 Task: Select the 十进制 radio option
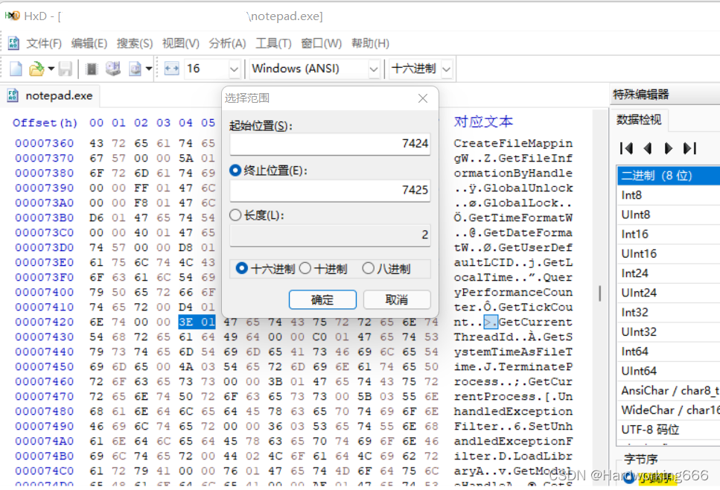[x=305, y=269]
